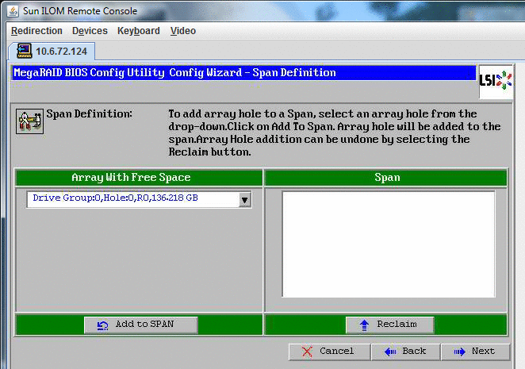Click the MegaRAID BIOS Config Utility title
The width and height of the screenshot is (525, 369).
(174, 73)
